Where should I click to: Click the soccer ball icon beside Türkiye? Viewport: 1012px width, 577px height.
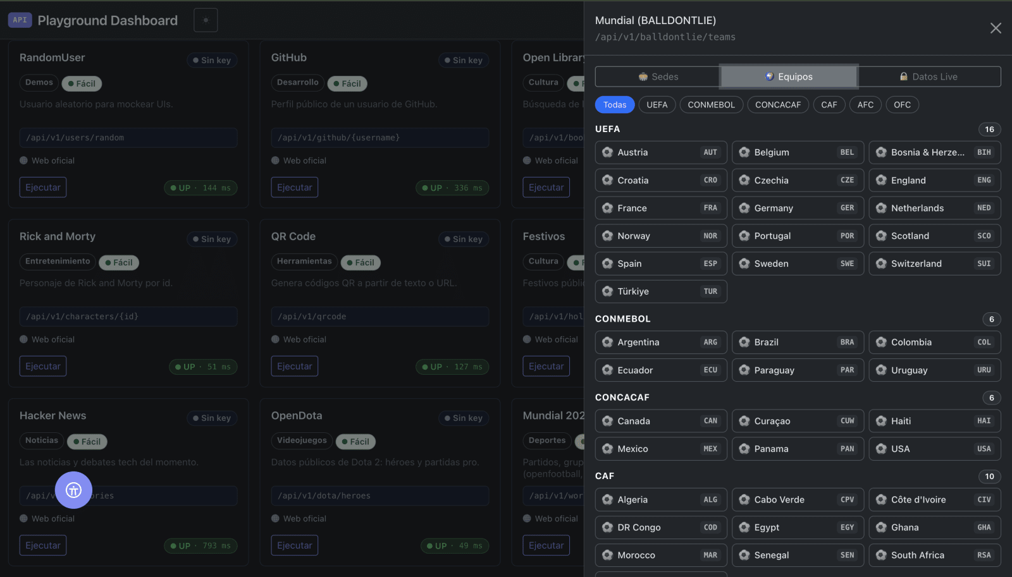pos(607,291)
